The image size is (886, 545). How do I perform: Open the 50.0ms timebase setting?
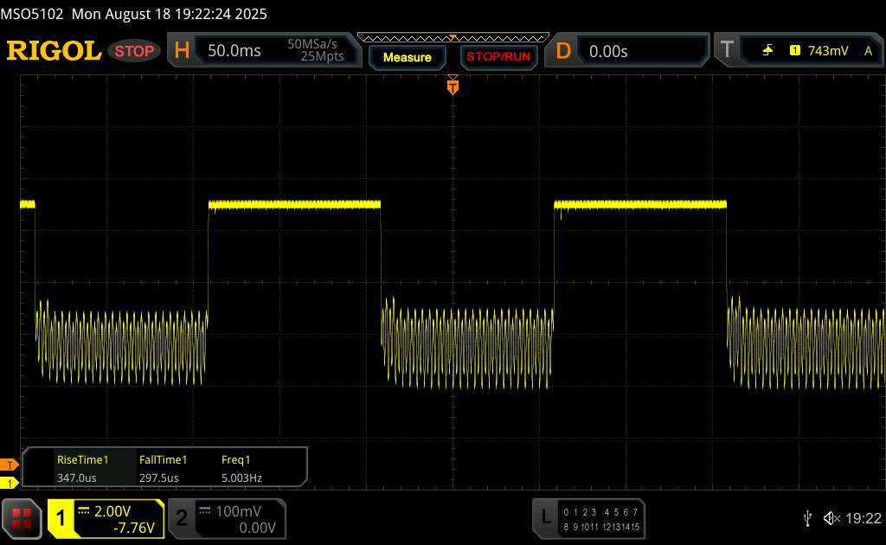[x=234, y=51]
